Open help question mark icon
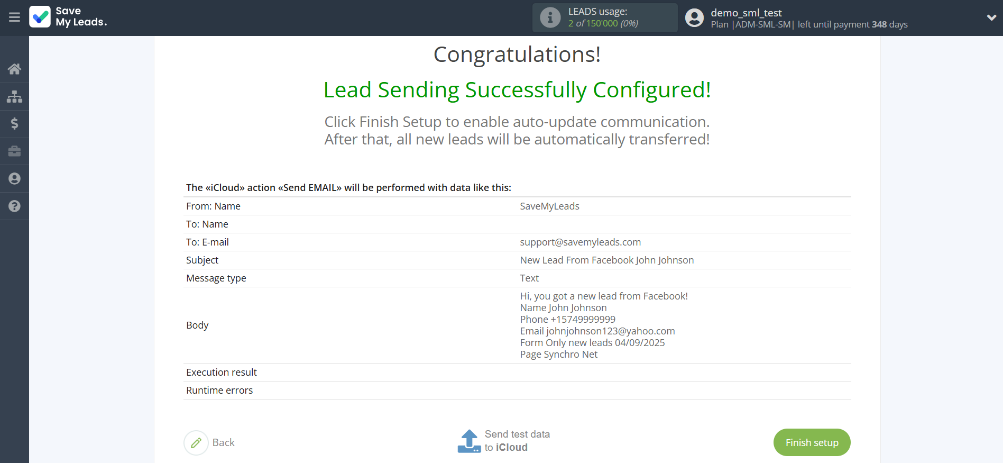This screenshot has height=463, width=1003. coord(14,206)
